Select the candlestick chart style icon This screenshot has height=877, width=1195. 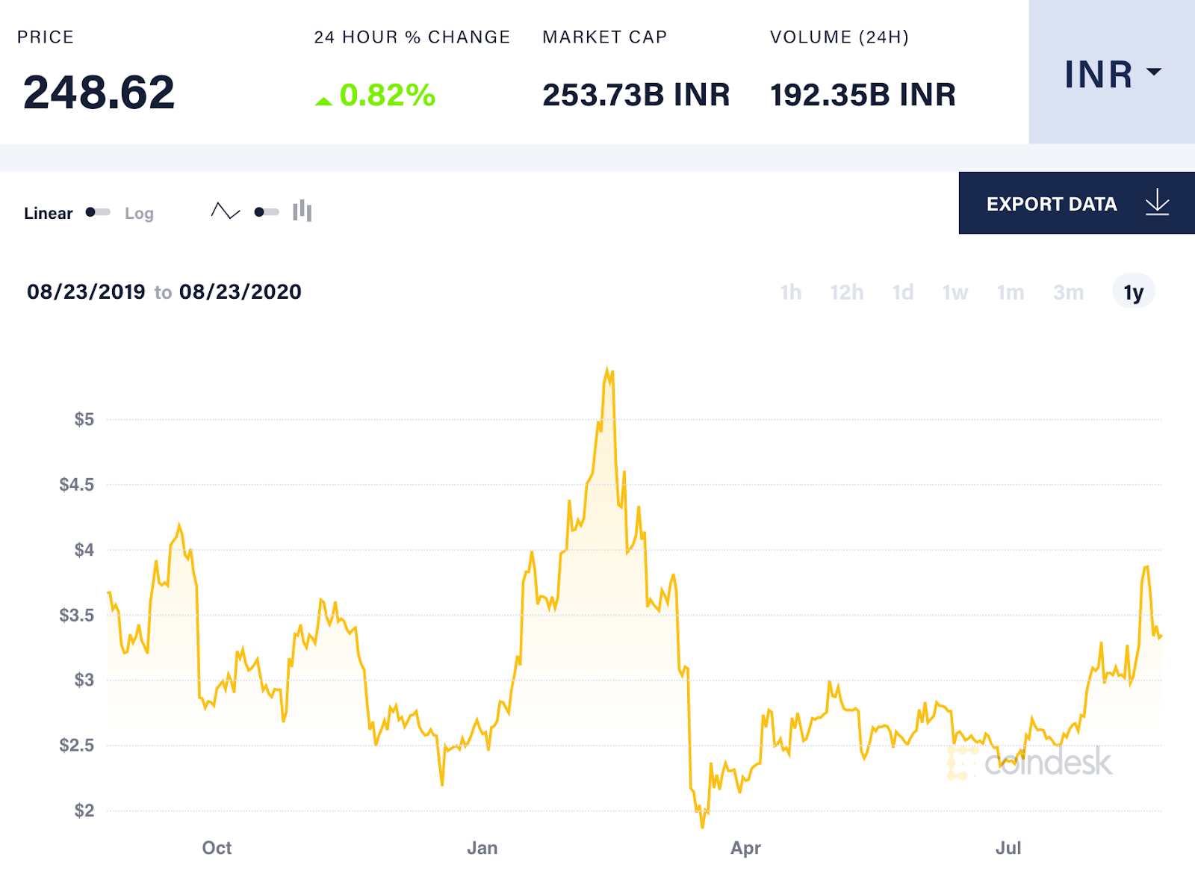[301, 211]
